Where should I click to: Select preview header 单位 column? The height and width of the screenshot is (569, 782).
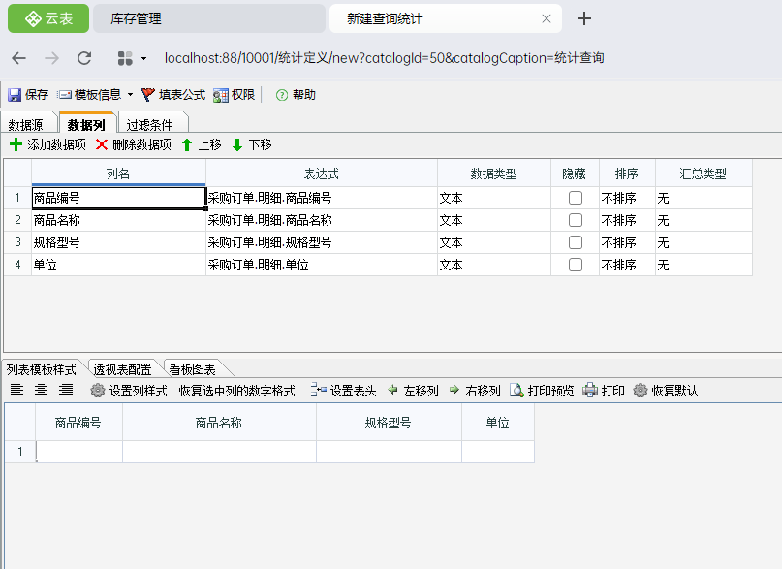[x=498, y=423]
